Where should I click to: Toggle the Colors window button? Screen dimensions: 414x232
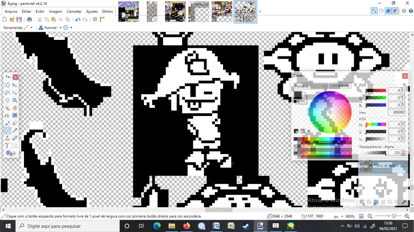[x=395, y=11]
